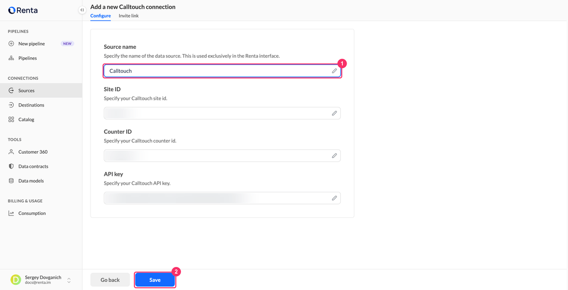Switch to the Invite link tab
This screenshot has width=568, height=290.
tap(129, 16)
